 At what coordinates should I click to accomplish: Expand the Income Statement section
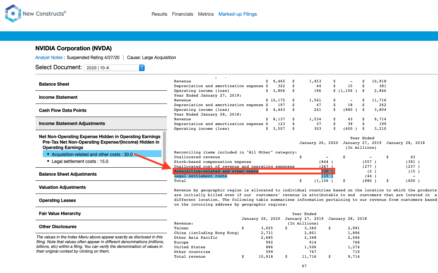101,97
